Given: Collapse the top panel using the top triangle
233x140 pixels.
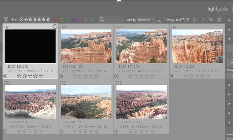Looking at the screenshot, I should click(119, 1).
